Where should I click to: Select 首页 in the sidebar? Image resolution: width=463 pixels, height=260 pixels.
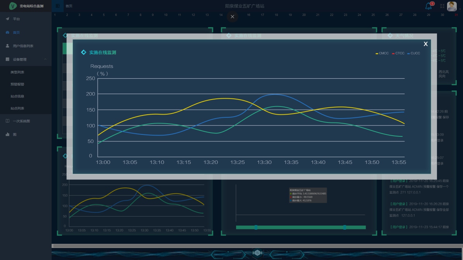pos(16,33)
